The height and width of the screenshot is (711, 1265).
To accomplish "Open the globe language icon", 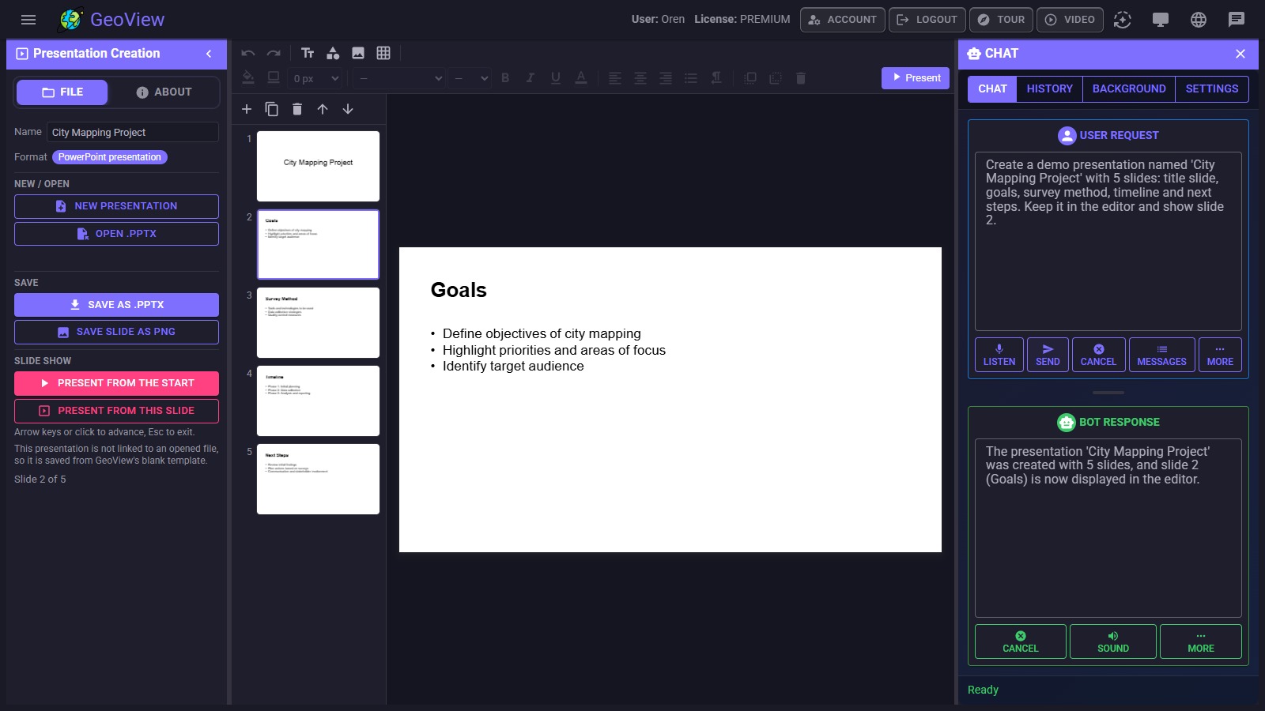I will tap(1199, 20).
